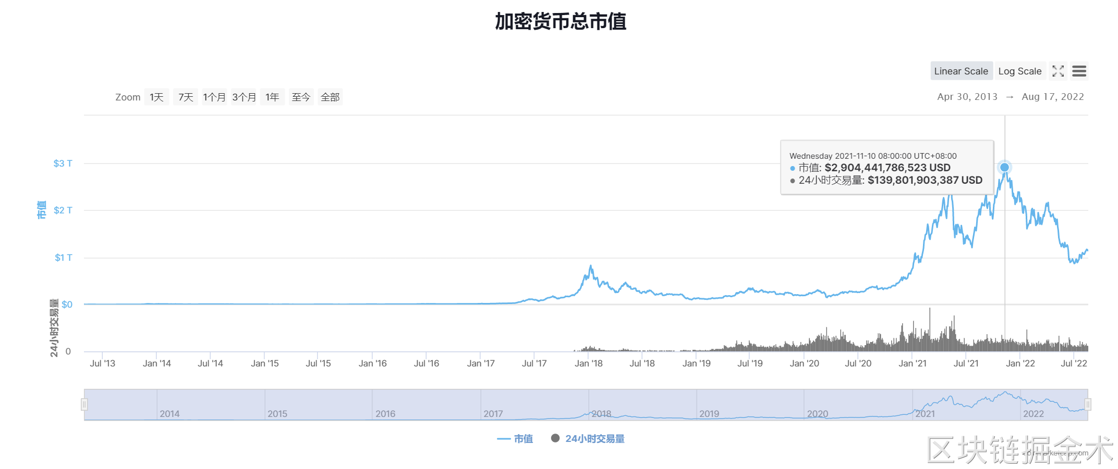Screen dimensions: 1118x469
Task: Click the 2016 label in navigator
Action: [x=385, y=414]
